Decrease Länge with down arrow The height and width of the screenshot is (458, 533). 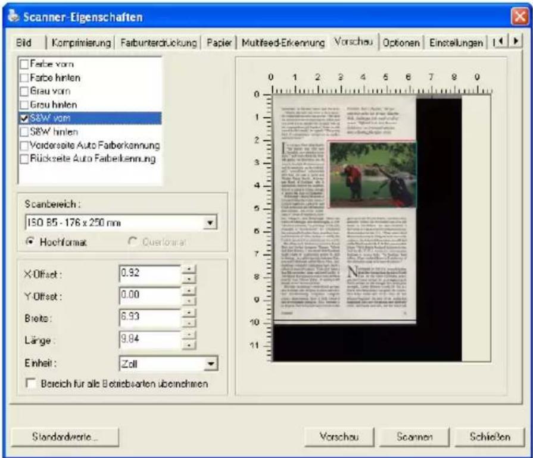(x=189, y=344)
